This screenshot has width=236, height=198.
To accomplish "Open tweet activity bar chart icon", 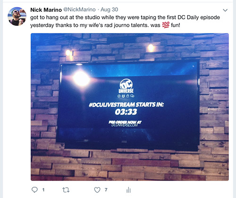I will click(x=128, y=190).
